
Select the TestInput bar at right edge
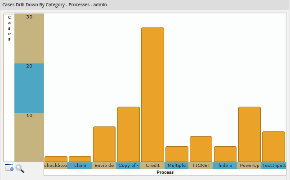point(273,146)
